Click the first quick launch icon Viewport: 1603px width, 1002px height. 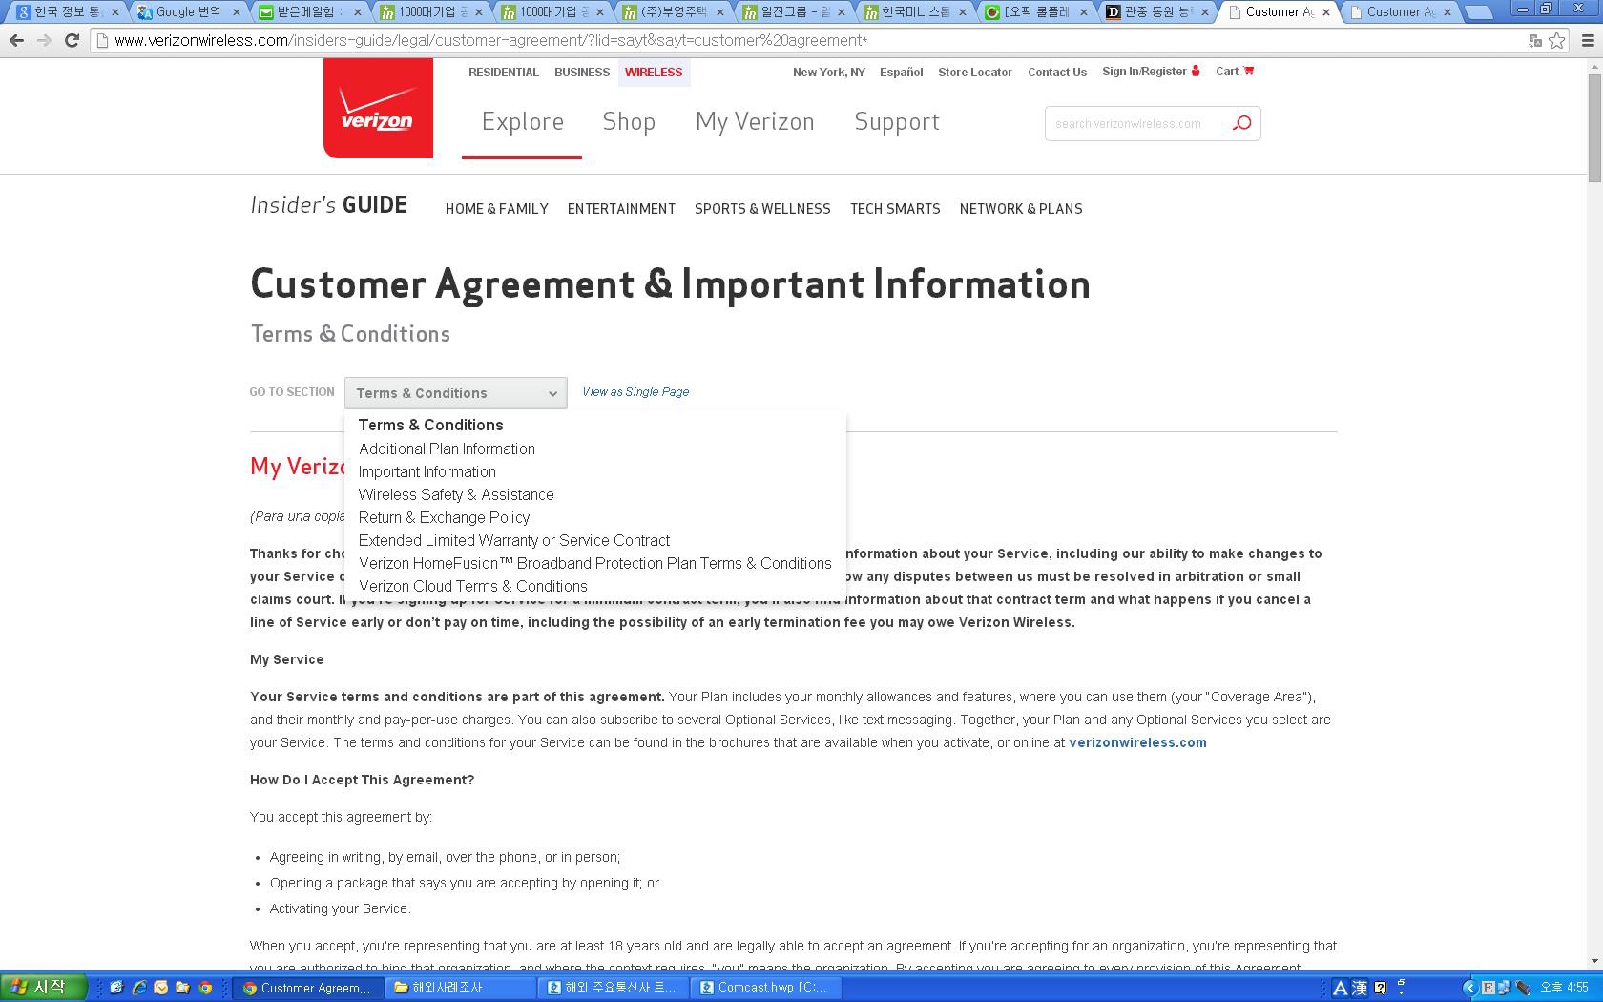(116, 988)
